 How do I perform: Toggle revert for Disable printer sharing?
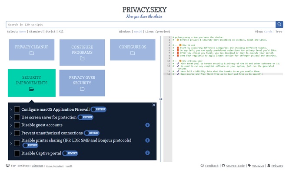30,145
